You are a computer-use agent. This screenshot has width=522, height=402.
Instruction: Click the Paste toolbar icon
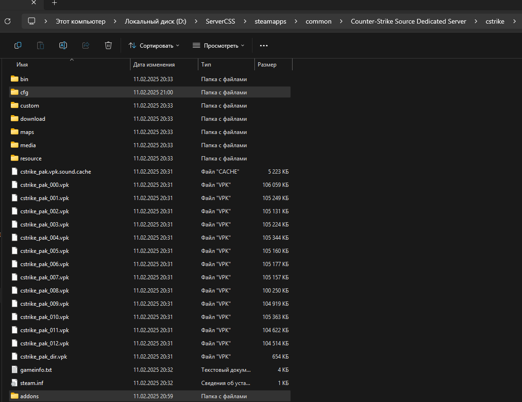(x=41, y=45)
